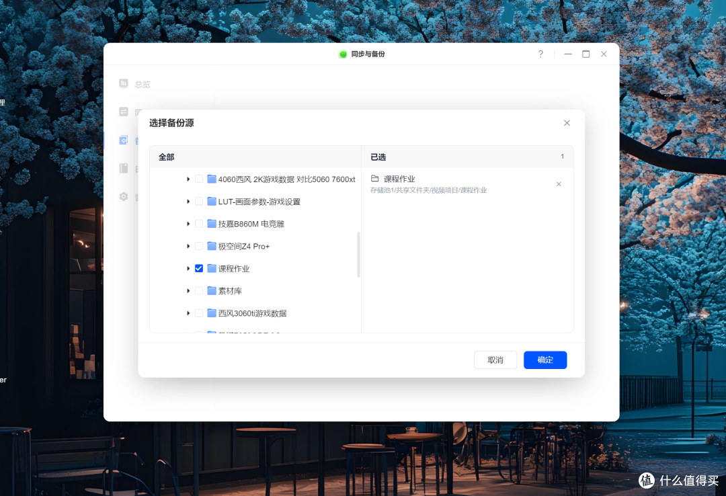This screenshot has width=726, height=496.
Task: Click the 4060西风 2K游戏数据 folder icon
Action: 212,179
